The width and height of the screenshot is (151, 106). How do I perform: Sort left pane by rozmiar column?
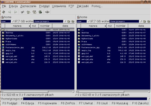point(45,26)
